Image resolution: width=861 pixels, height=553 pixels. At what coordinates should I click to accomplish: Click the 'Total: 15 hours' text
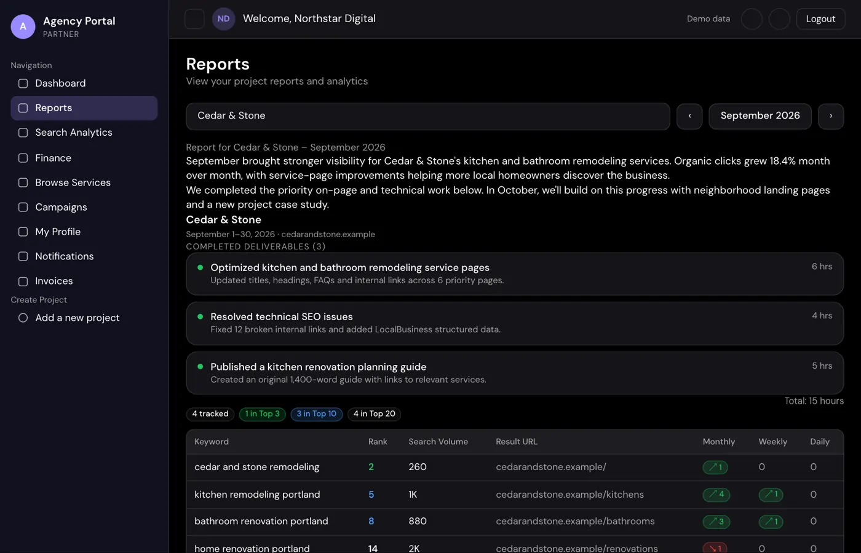coord(814,401)
